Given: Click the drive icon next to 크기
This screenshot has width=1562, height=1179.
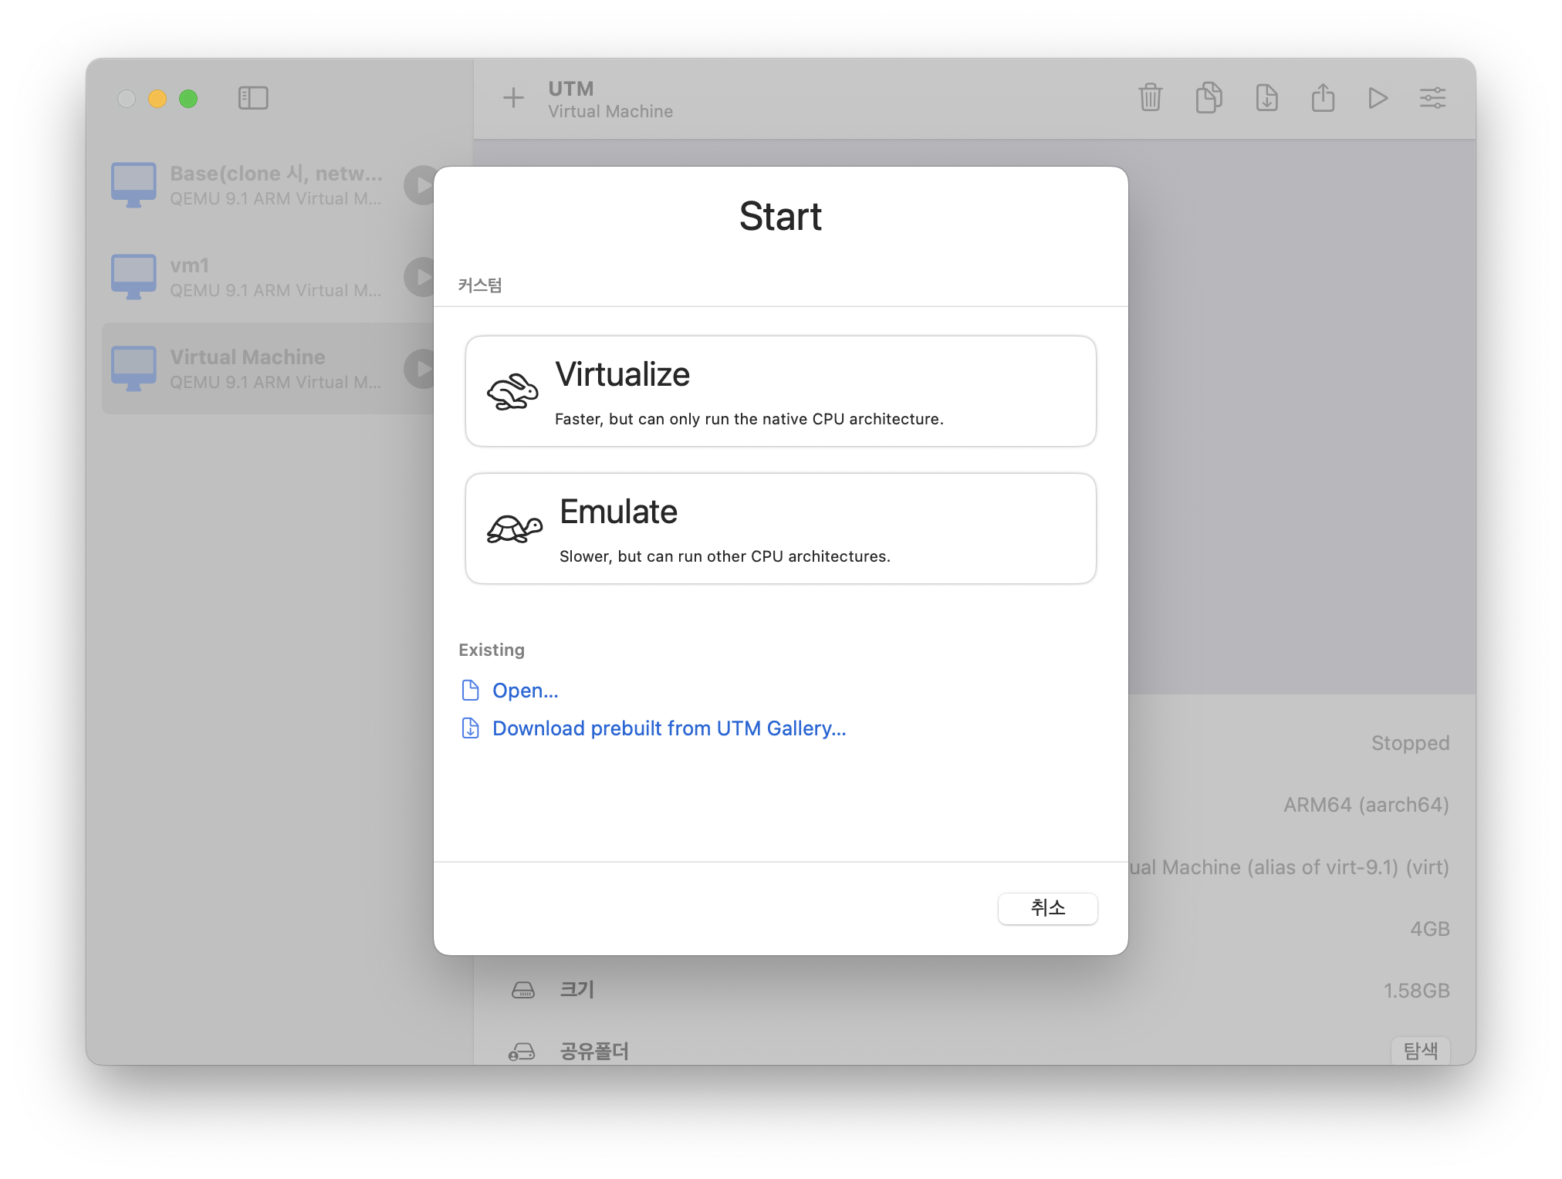Looking at the screenshot, I should tap(523, 990).
